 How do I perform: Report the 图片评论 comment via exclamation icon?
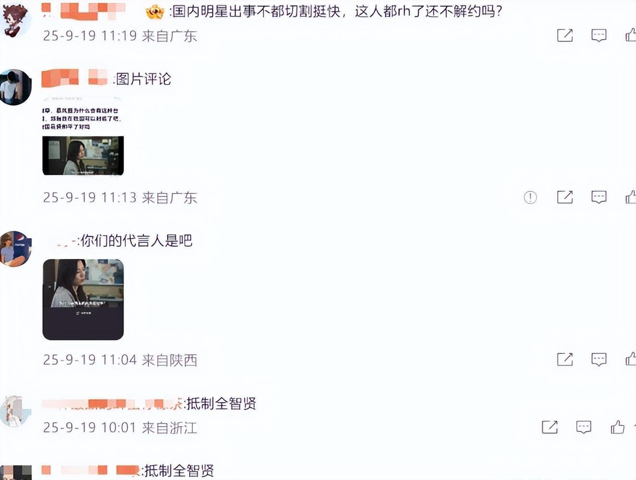[x=530, y=197]
